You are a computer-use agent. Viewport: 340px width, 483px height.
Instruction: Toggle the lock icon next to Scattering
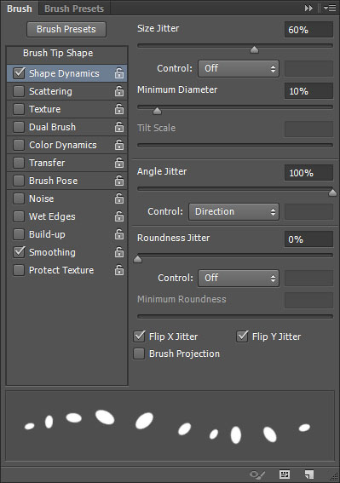click(119, 91)
